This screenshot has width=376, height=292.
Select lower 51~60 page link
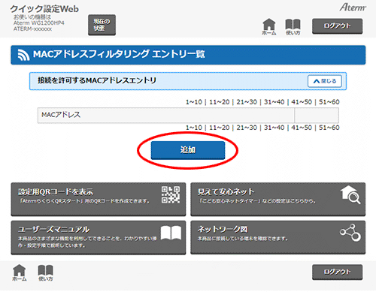click(x=329, y=128)
